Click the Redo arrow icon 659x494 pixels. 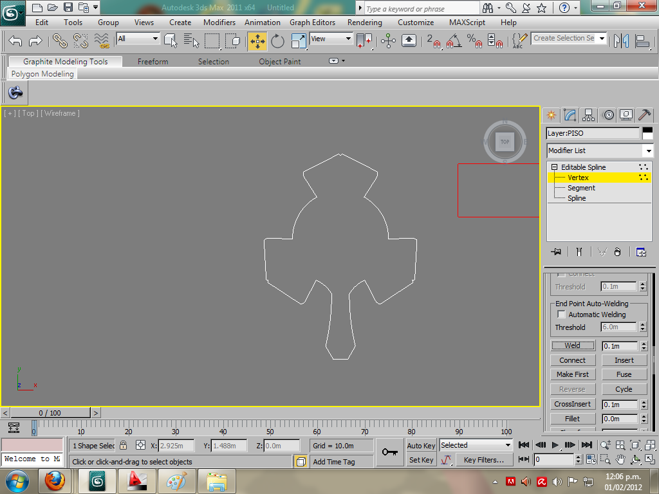coord(35,41)
